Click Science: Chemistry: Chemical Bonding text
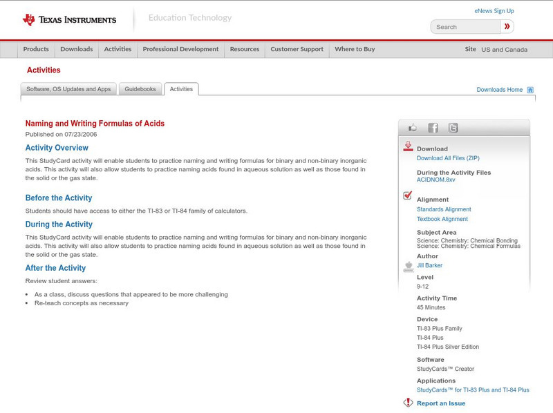 [467, 240]
